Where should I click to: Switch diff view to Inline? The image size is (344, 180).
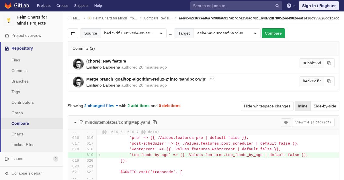[x=302, y=106]
